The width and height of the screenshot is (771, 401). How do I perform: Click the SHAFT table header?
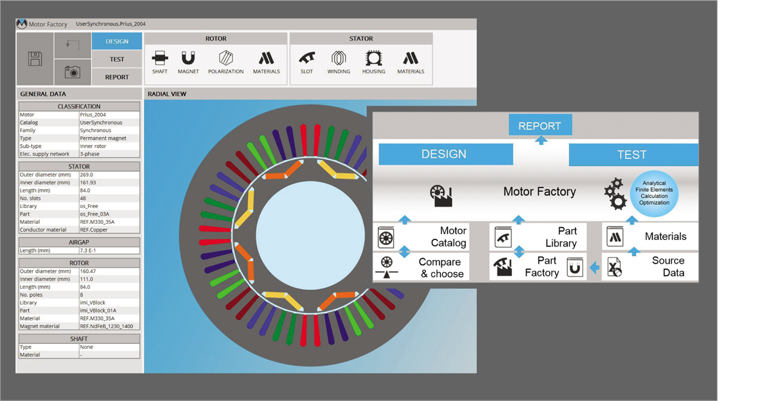[x=79, y=338]
